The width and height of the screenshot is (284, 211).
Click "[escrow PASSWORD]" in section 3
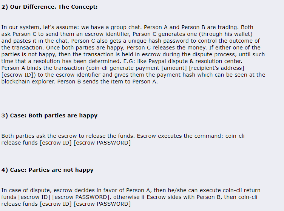point(102,143)
